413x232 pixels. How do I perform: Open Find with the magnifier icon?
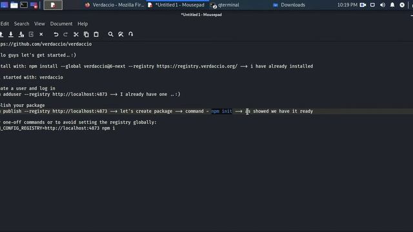110,34
